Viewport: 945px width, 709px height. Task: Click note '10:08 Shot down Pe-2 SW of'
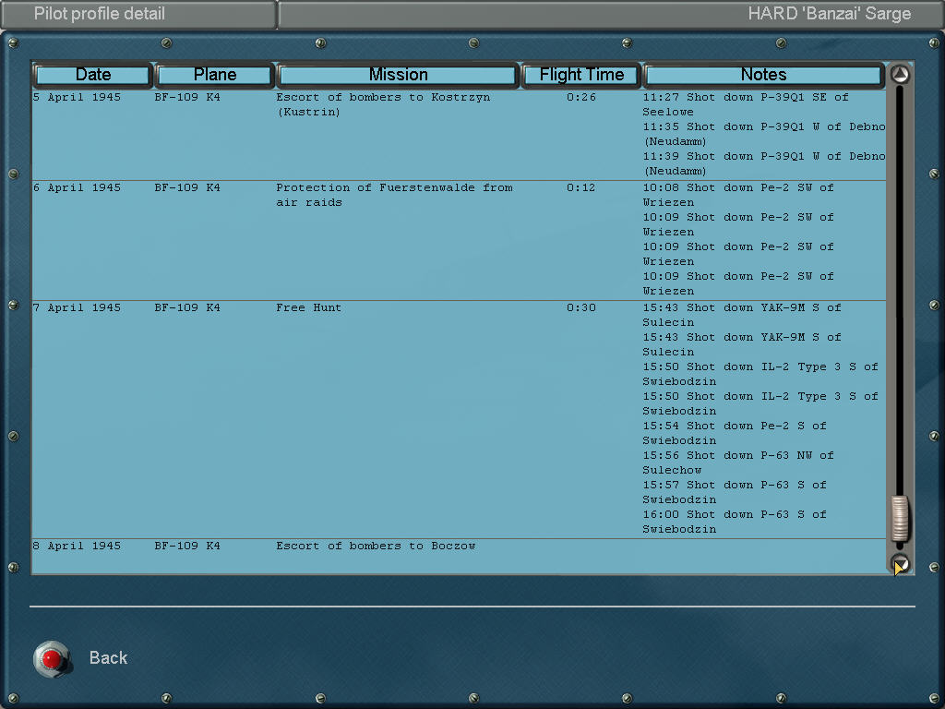[738, 187]
